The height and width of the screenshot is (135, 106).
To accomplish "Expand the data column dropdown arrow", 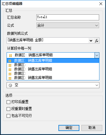I will (91, 41).
